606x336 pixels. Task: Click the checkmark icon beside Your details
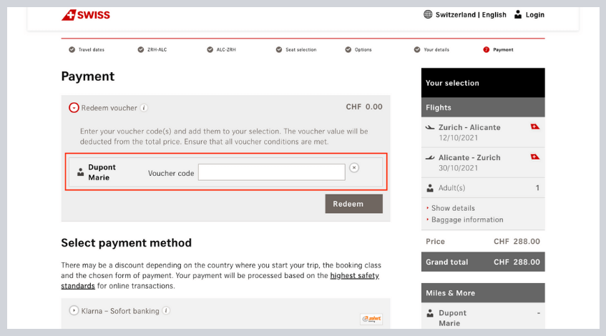point(417,49)
